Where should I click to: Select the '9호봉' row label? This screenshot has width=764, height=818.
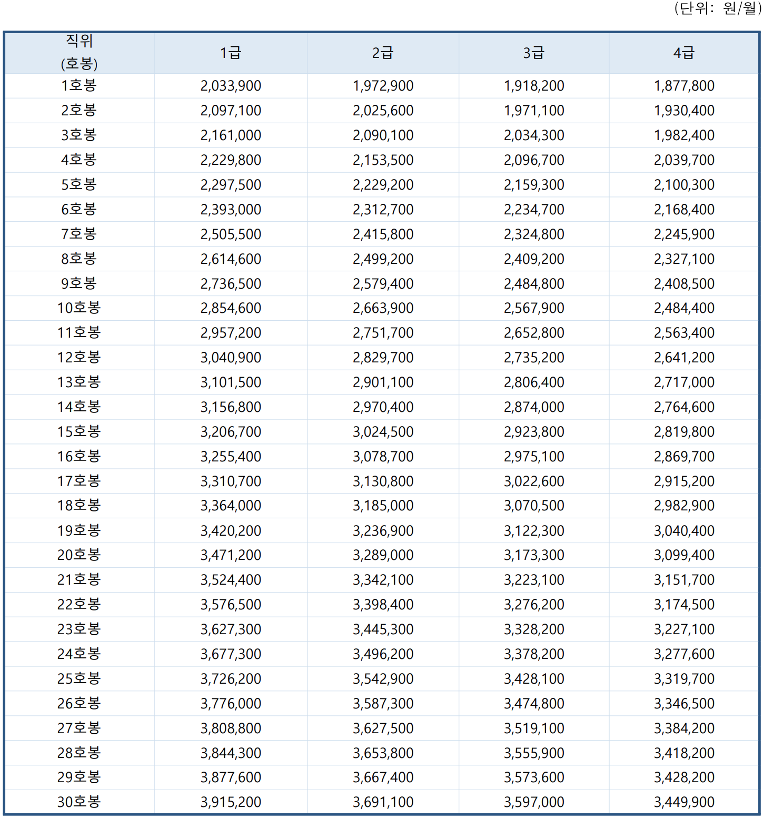[x=79, y=284]
